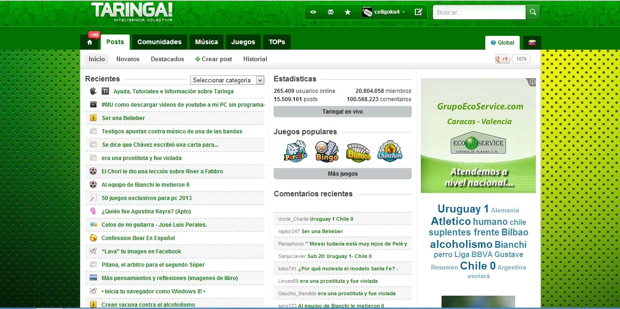Open the GrupoEcoService advertisement banner
This screenshot has height=309, width=620.
pos(478,136)
